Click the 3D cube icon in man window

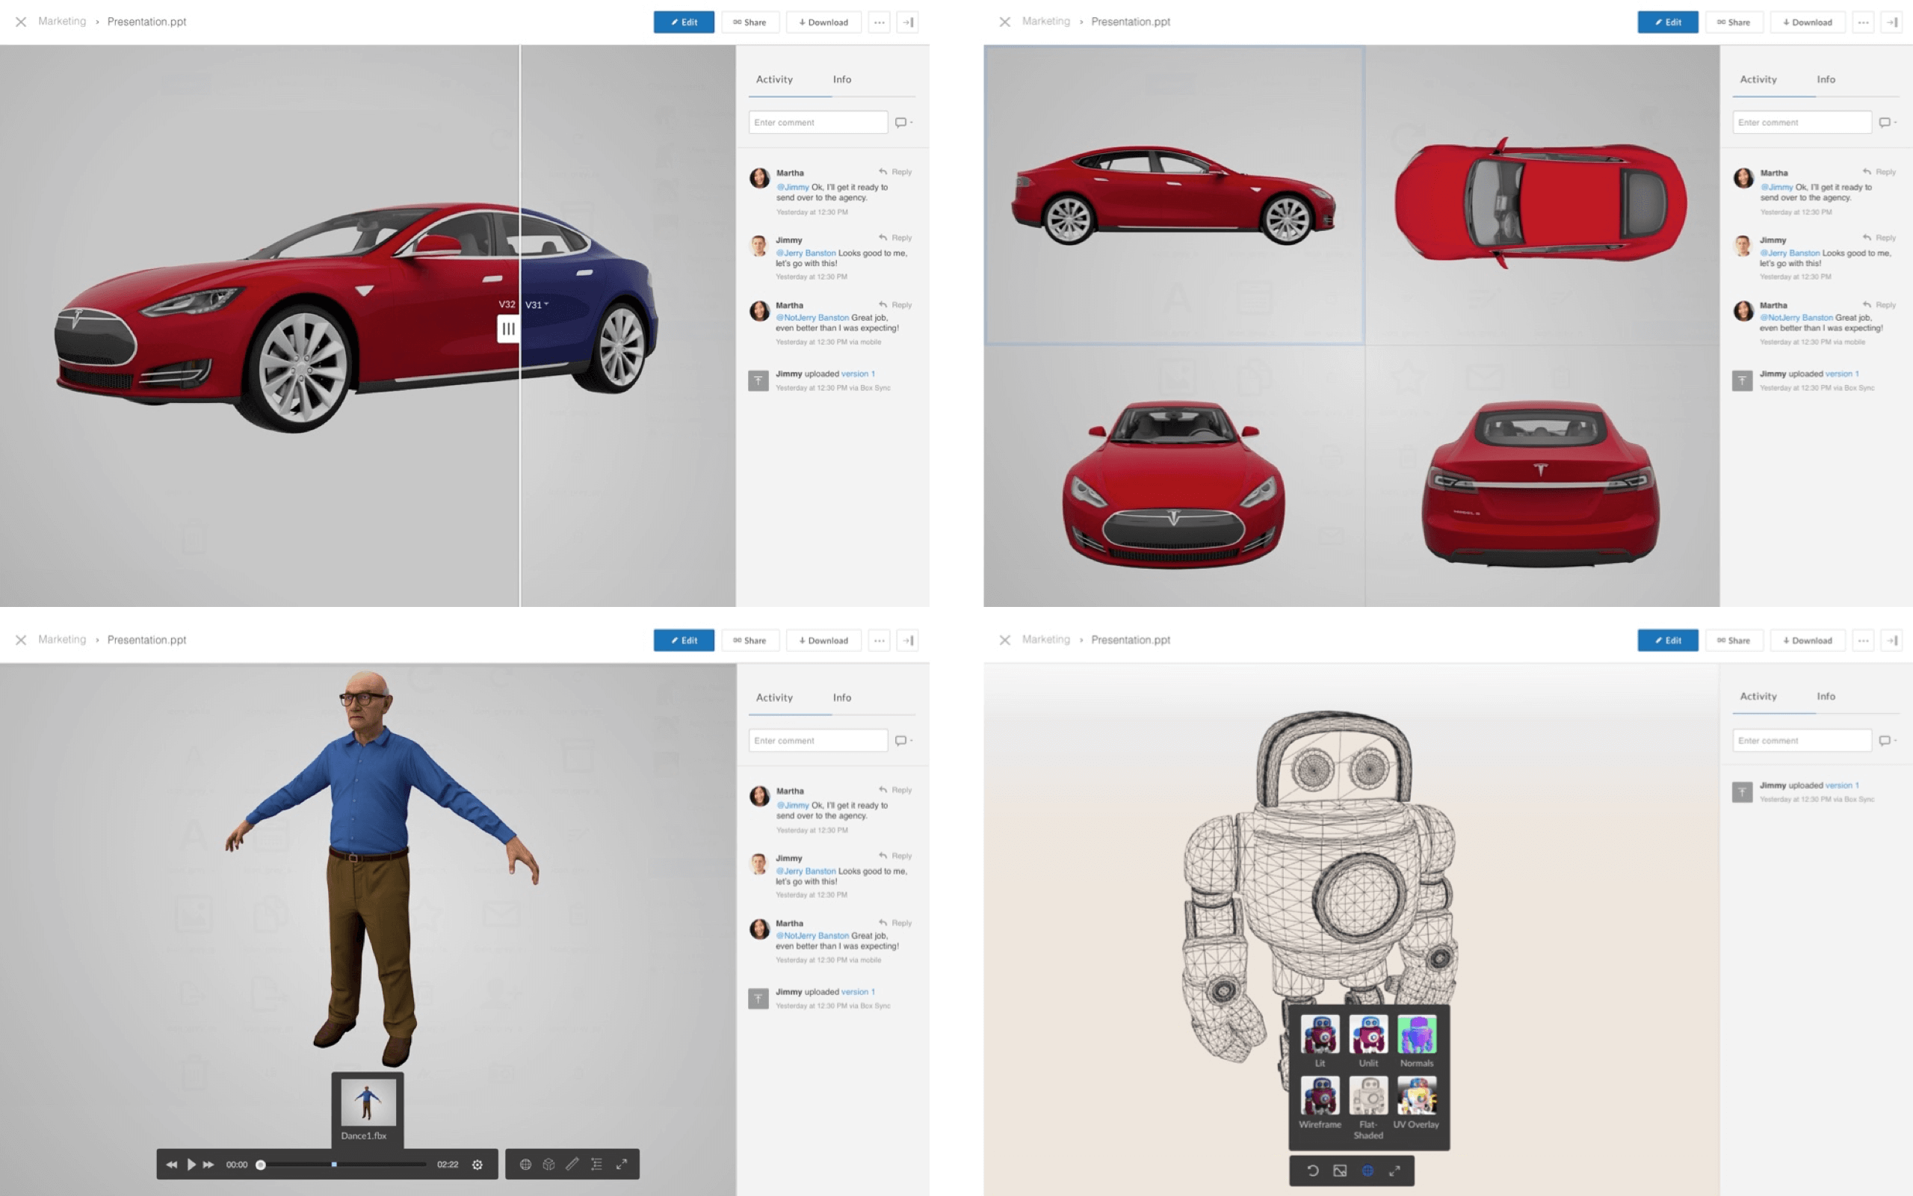(x=548, y=1165)
